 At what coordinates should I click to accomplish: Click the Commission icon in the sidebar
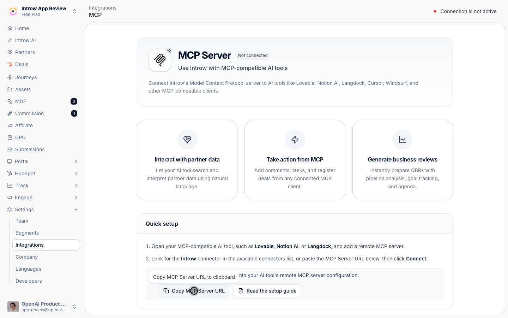point(10,113)
